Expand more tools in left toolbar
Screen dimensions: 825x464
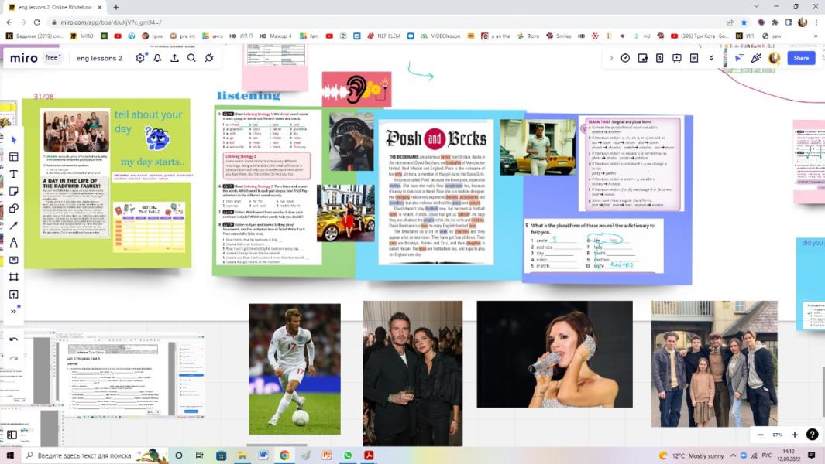[x=14, y=311]
